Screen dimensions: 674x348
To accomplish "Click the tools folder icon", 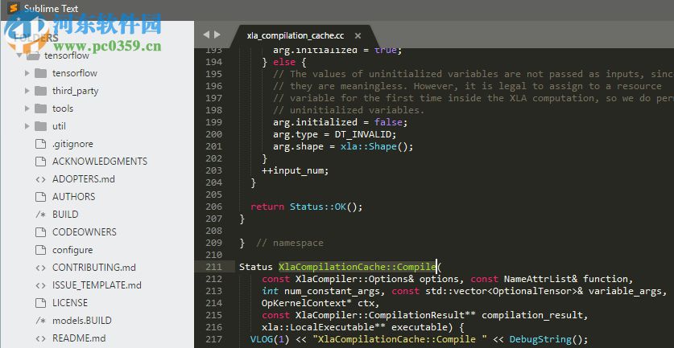I will (x=41, y=108).
